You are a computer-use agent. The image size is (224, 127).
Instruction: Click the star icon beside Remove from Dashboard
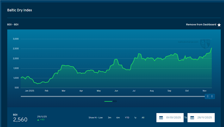click(x=219, y=25)
